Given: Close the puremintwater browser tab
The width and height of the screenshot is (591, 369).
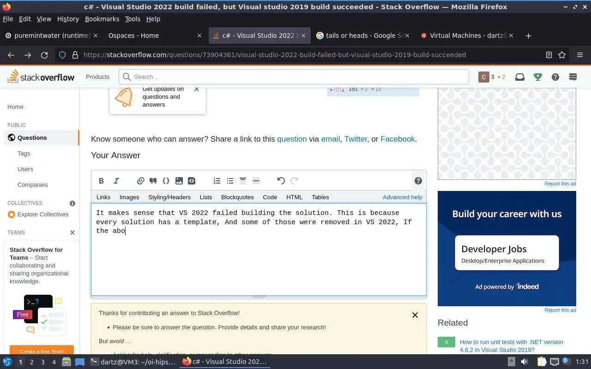Looking at the screenshot, I should 96,36.
